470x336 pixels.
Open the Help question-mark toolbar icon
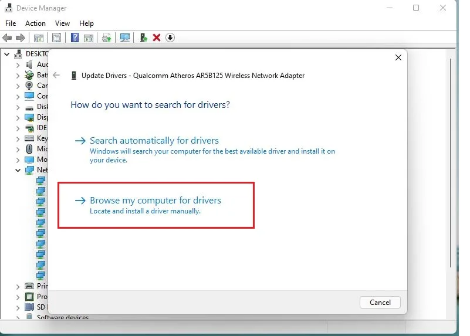pos(75,38)
